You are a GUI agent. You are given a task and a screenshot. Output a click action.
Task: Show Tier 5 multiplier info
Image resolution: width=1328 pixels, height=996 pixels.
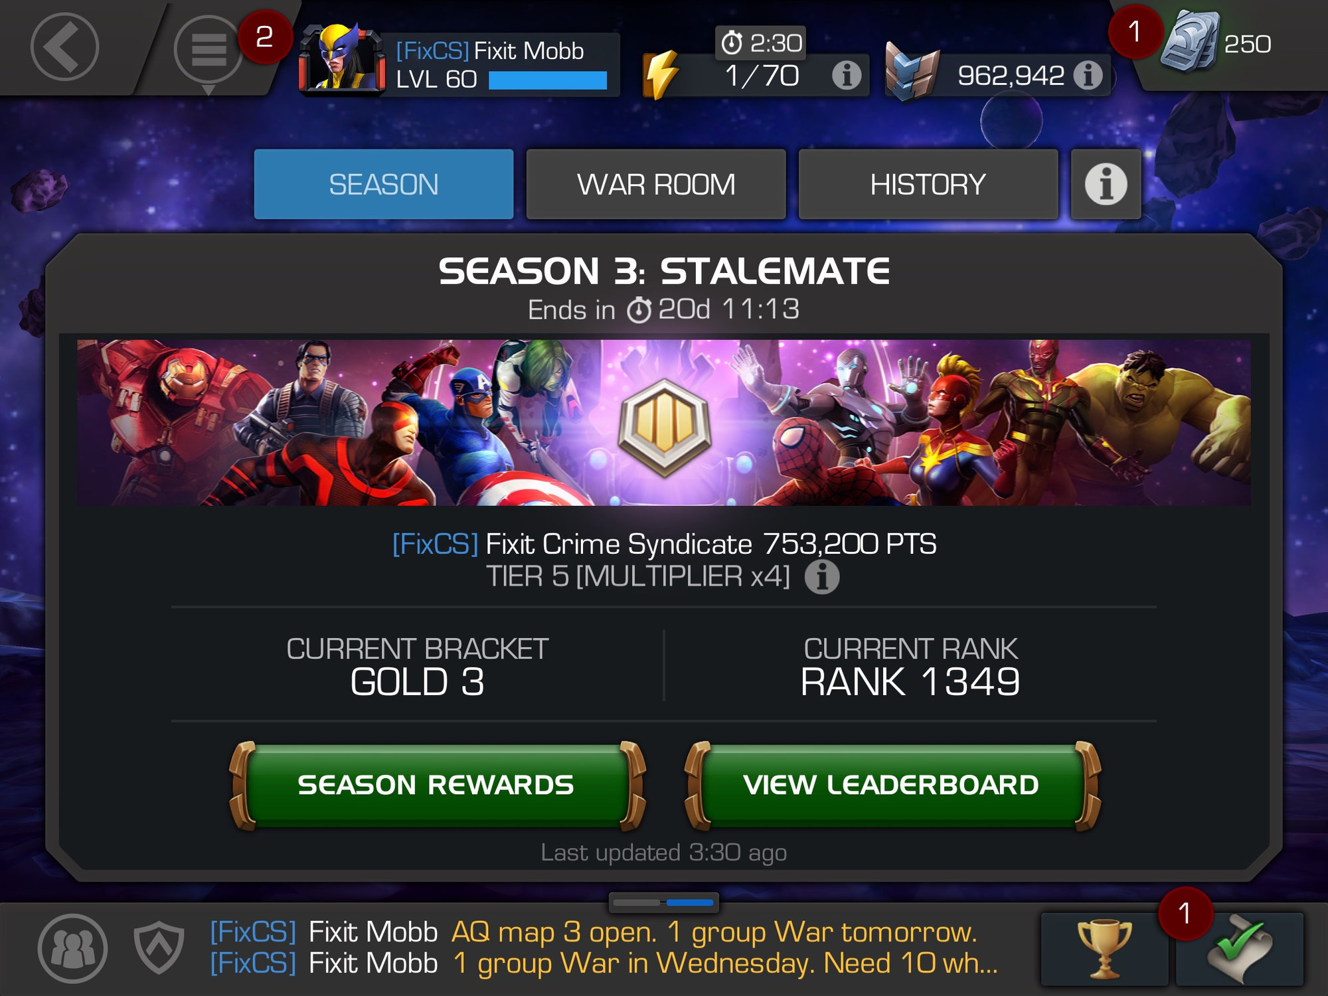tap(822, 576)
